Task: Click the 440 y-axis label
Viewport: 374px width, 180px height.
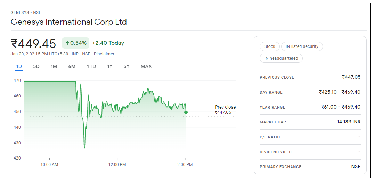Action: click(x=17, y=127)
